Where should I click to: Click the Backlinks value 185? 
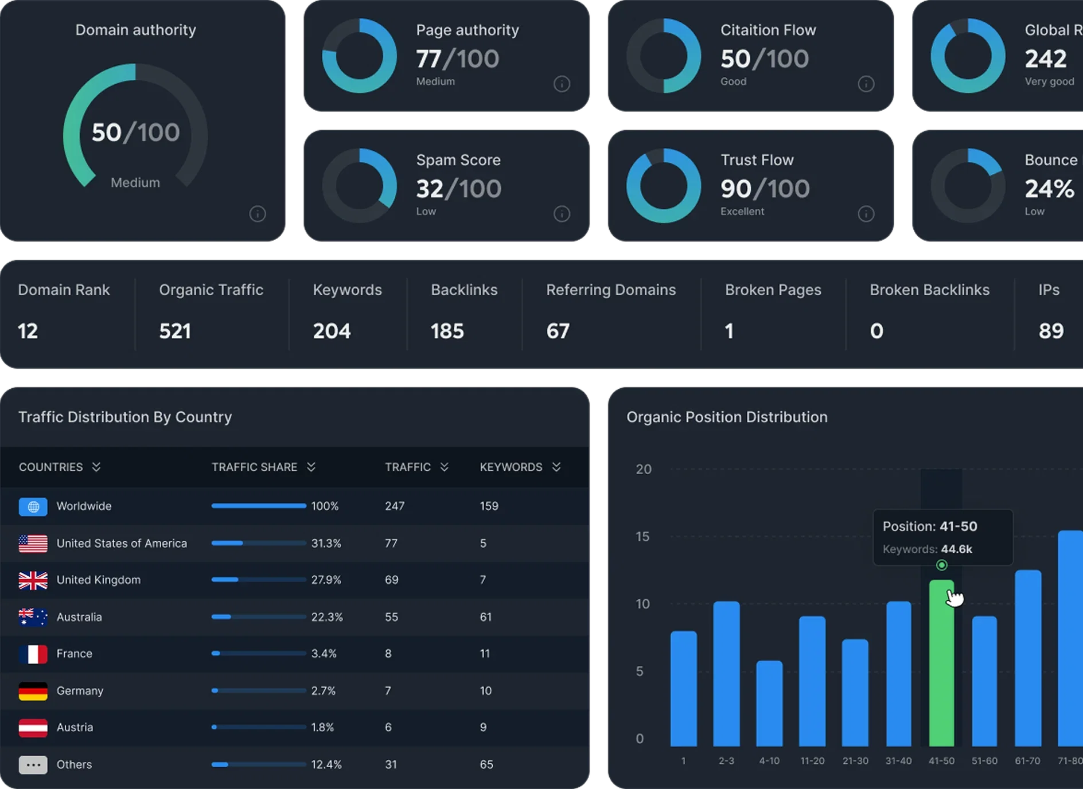click(x=447, y=331)
